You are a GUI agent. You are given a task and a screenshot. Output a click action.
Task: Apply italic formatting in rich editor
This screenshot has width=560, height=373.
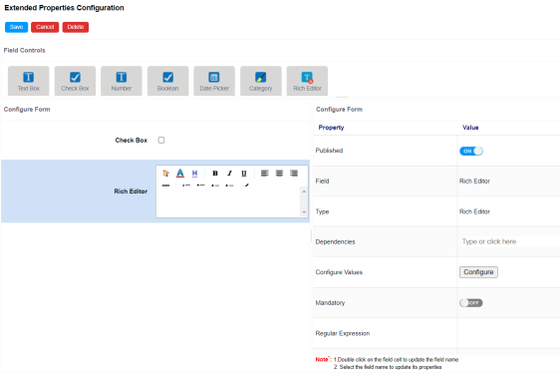[229, 174]
